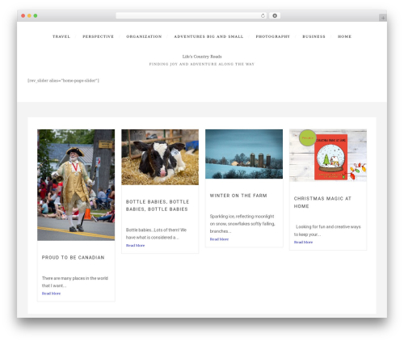Click the Life's Country Roads site title
The image size is (404, 342).
[202, 57]
